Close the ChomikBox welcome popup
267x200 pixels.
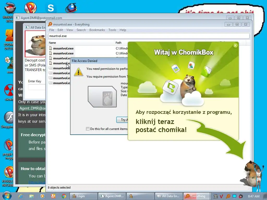click(x=235, y=45)
